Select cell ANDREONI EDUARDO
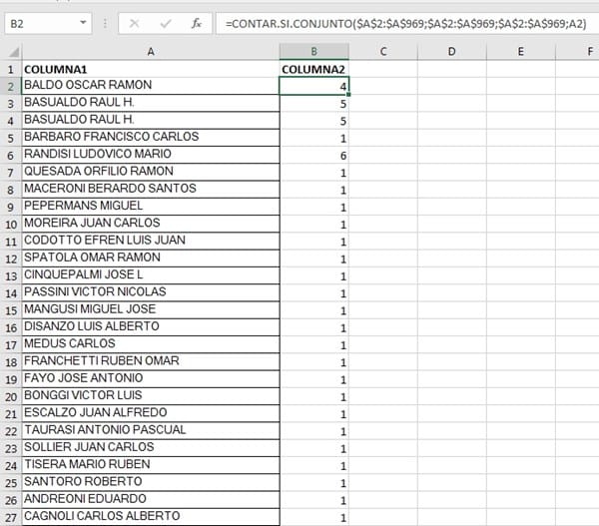599x526 pixels. tap(151, 500)
